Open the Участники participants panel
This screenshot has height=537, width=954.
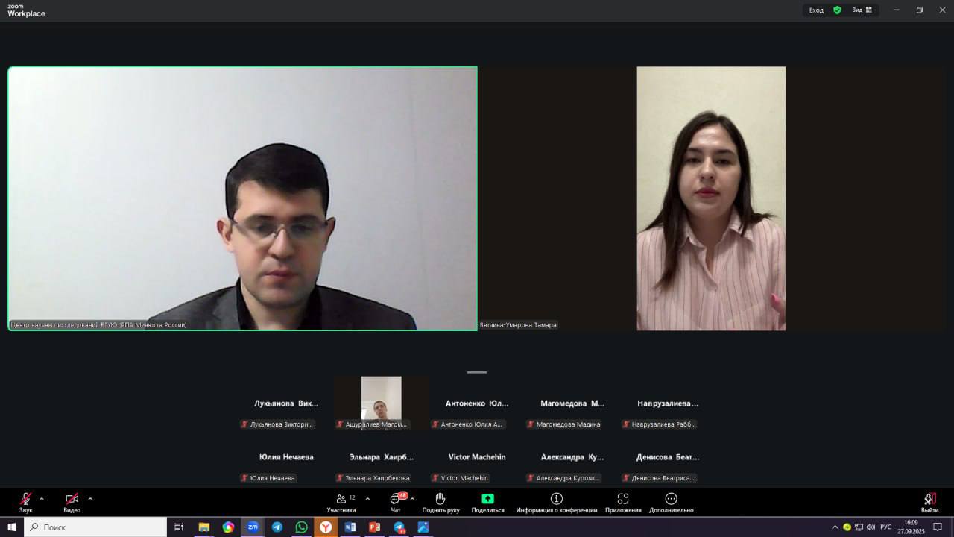pos(341,501)
